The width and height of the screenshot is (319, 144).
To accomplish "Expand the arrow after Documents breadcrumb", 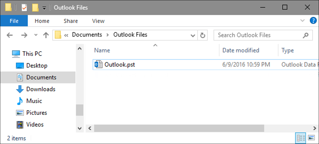I will click(108, 35).
